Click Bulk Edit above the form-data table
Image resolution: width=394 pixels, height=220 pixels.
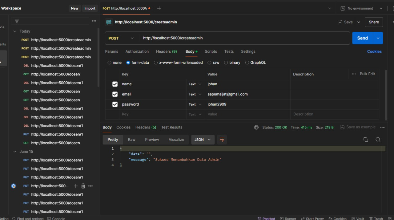(x=368, y=74)
